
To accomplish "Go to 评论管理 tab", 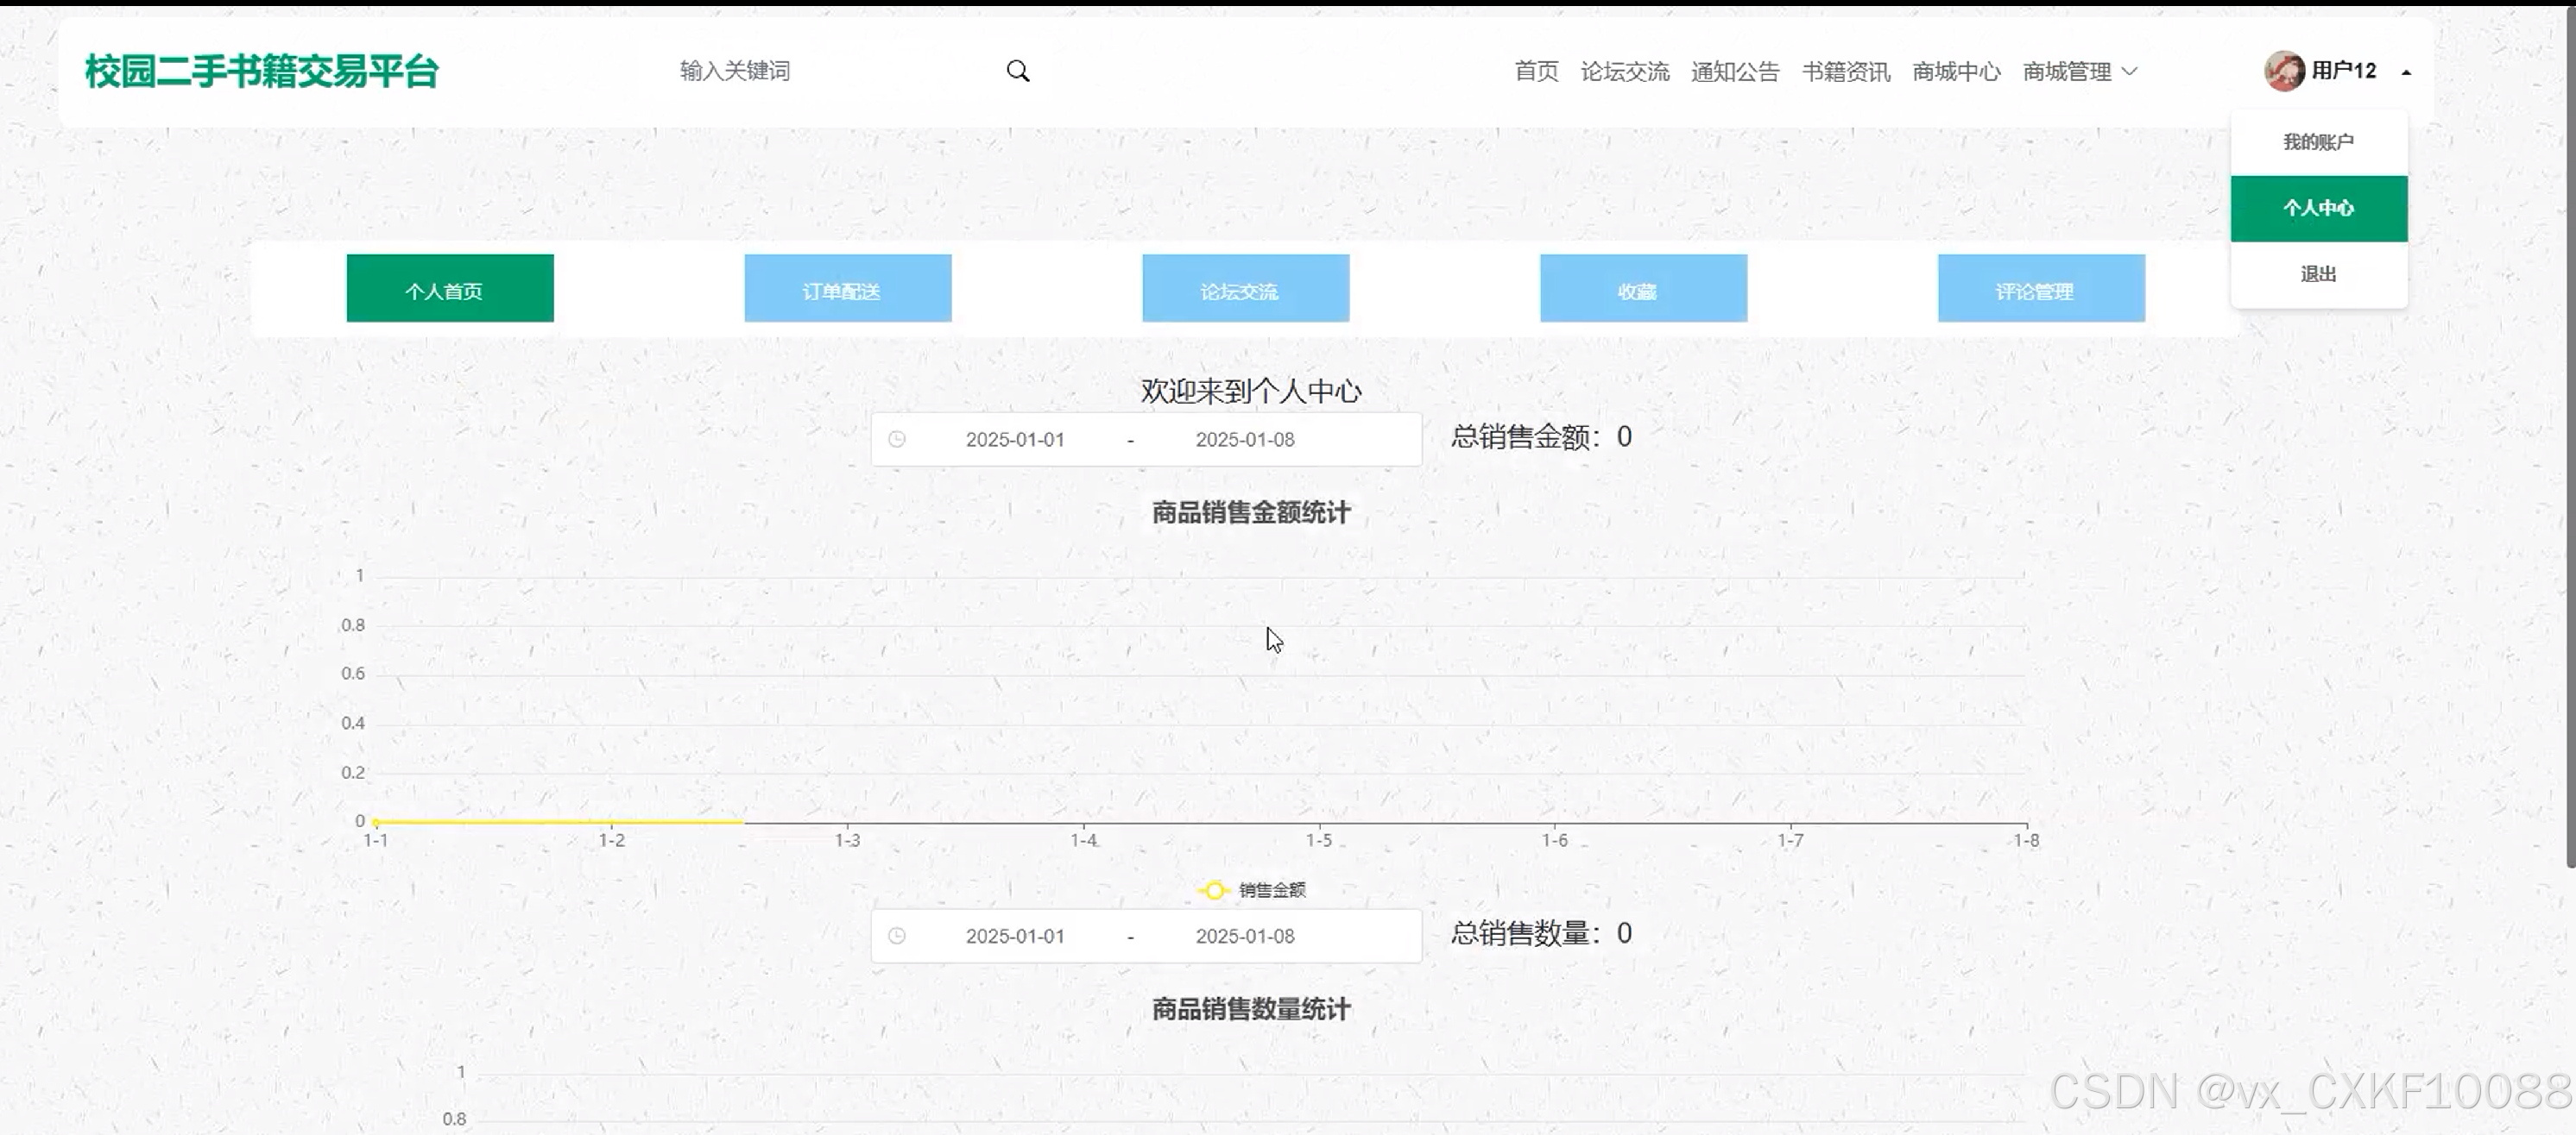I will click(2040, 289).
